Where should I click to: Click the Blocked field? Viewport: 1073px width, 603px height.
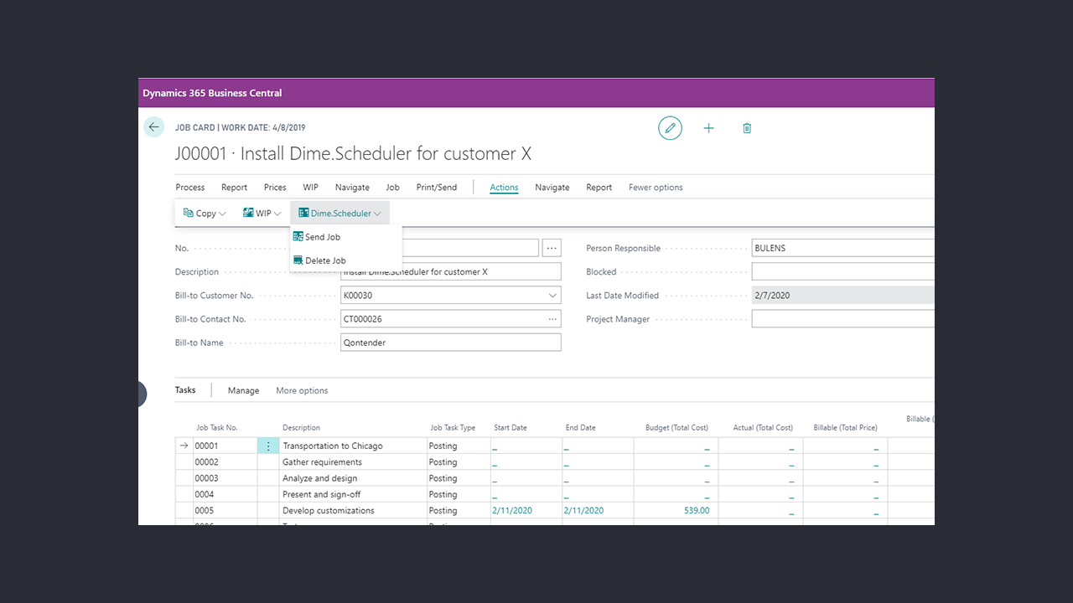pos(842,272)
